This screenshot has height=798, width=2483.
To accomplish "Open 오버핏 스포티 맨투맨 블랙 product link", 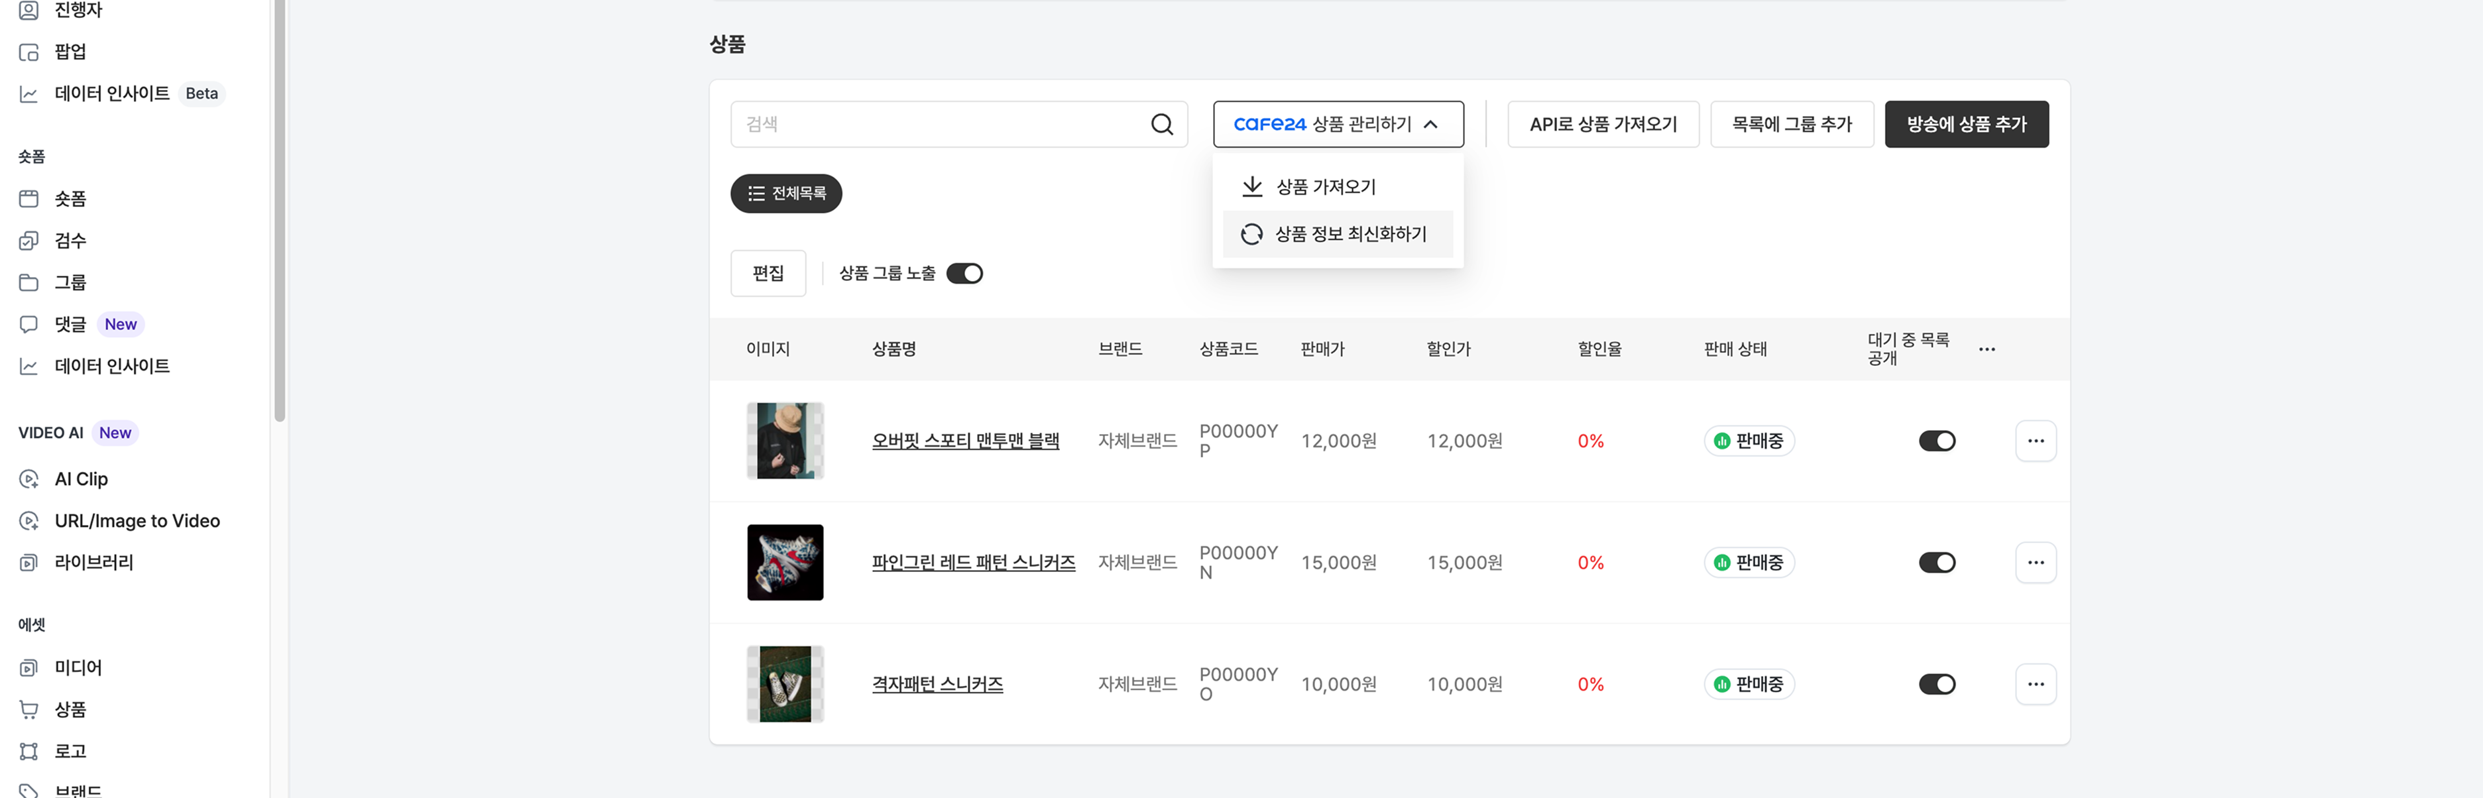I will click(x=965, y=441).
